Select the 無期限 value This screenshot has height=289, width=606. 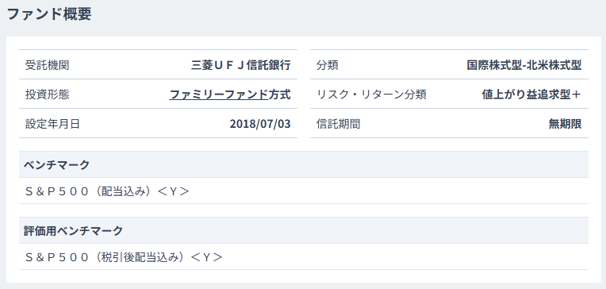565,124
